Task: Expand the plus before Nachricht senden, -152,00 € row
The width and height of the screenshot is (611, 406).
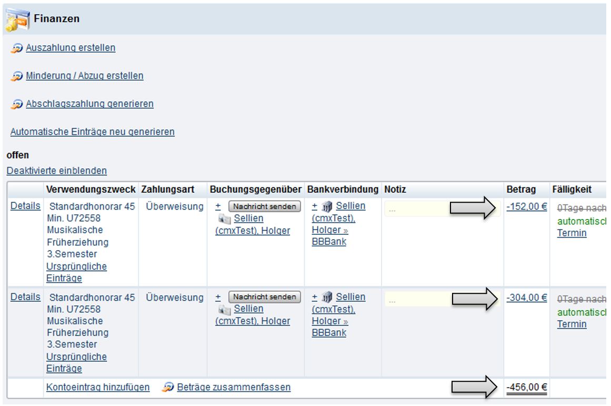Action: tap(218, 206)
